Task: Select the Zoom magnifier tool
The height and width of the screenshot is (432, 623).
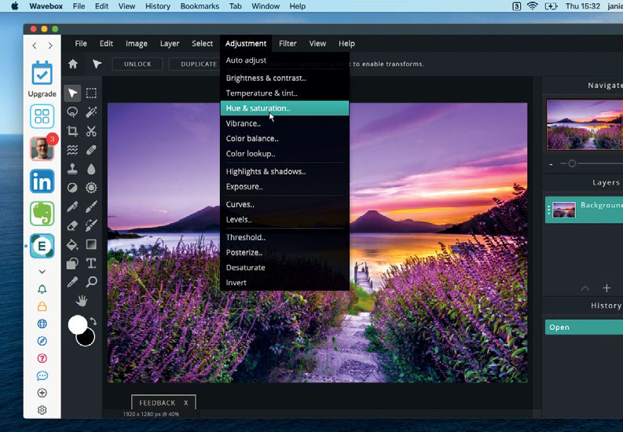Action: tap(91, 282)
